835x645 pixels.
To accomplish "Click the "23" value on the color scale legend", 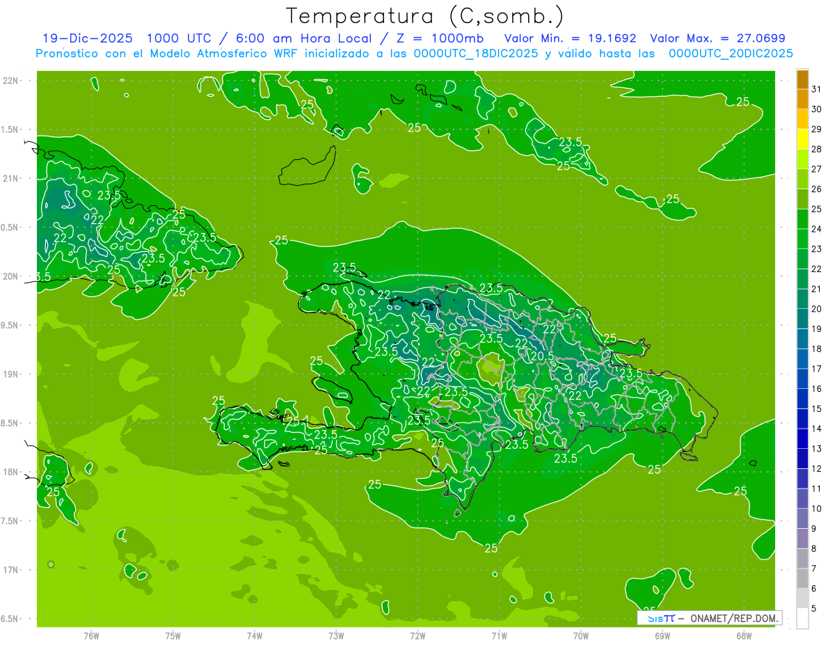I will coord(817,249).
